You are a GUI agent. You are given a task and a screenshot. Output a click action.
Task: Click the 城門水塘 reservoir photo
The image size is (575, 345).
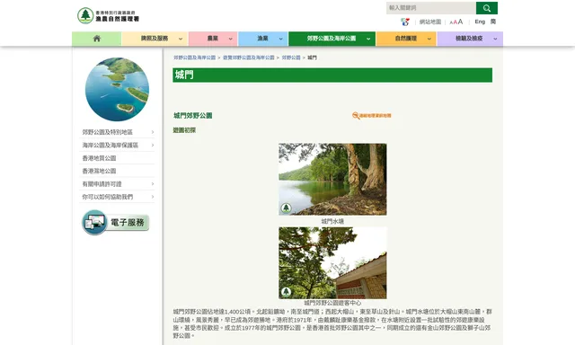(332, 179)
